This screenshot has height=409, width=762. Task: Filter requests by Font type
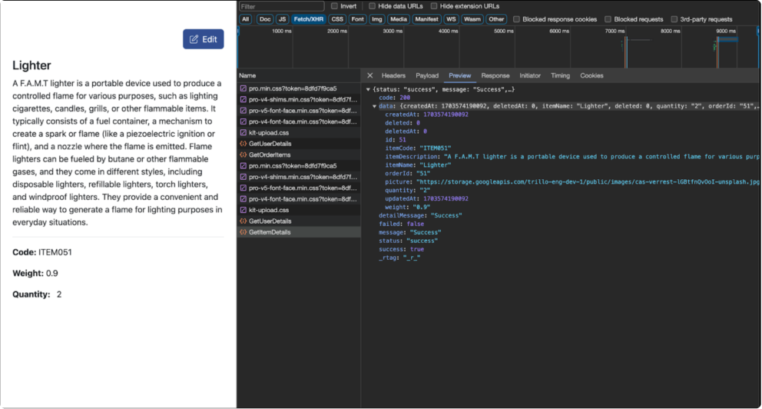pos(358,19)
